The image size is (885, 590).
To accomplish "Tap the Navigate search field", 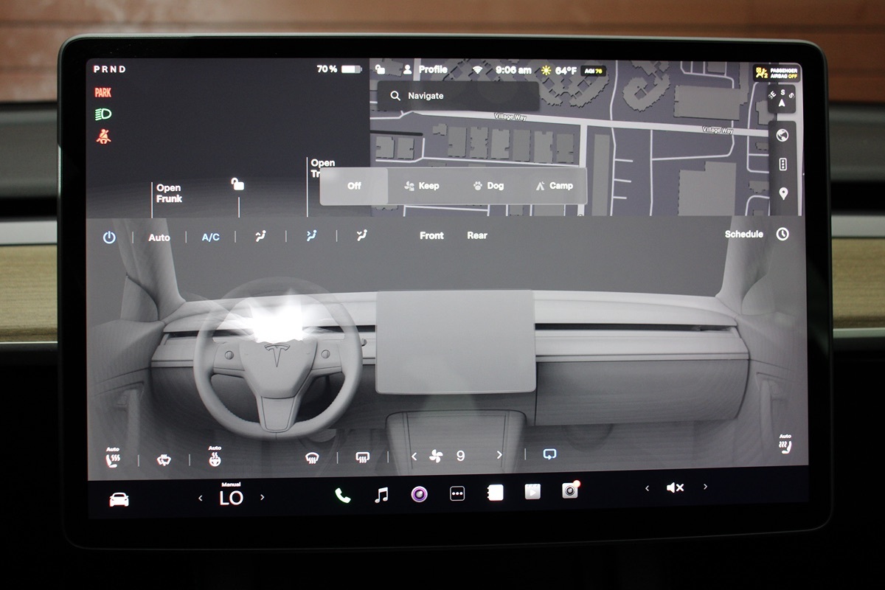I will click(457, 96).
